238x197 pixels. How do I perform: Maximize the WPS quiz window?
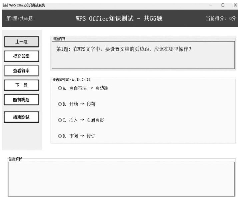(x=223, y=5)
